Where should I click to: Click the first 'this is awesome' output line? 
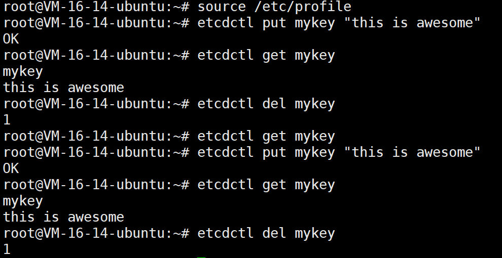pos(63,88)
